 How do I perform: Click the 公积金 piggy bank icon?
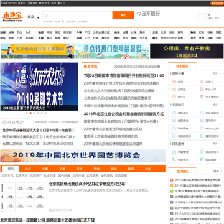(174, 89)
